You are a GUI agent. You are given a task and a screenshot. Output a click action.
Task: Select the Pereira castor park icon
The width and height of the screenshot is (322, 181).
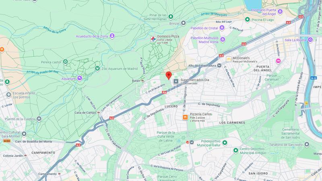click(x=65, y=62)
